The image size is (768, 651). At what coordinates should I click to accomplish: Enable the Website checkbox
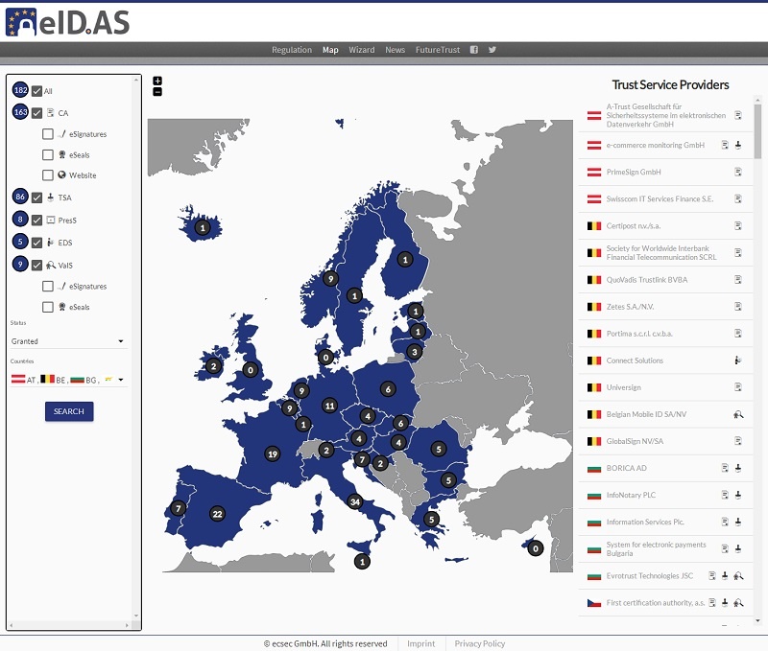coord(48,175)
